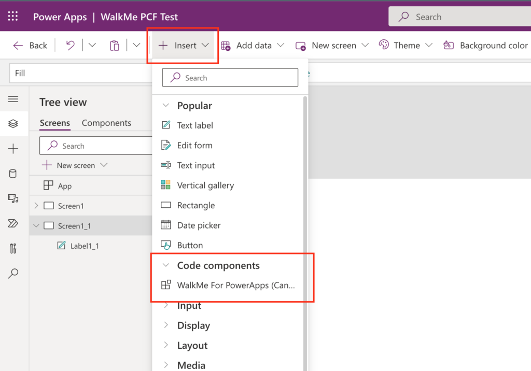531x371 pixels.
Task: Open the Search sidebar icon
Action: click(x=14, y=273)
